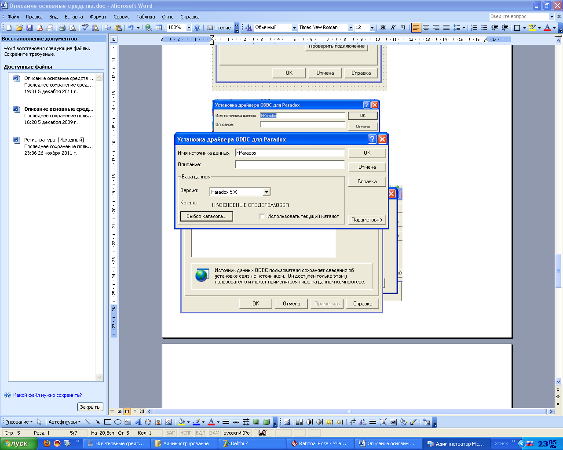Apply the yellow highlight color
Screen dimensions: 563x450
pos(532,28)
